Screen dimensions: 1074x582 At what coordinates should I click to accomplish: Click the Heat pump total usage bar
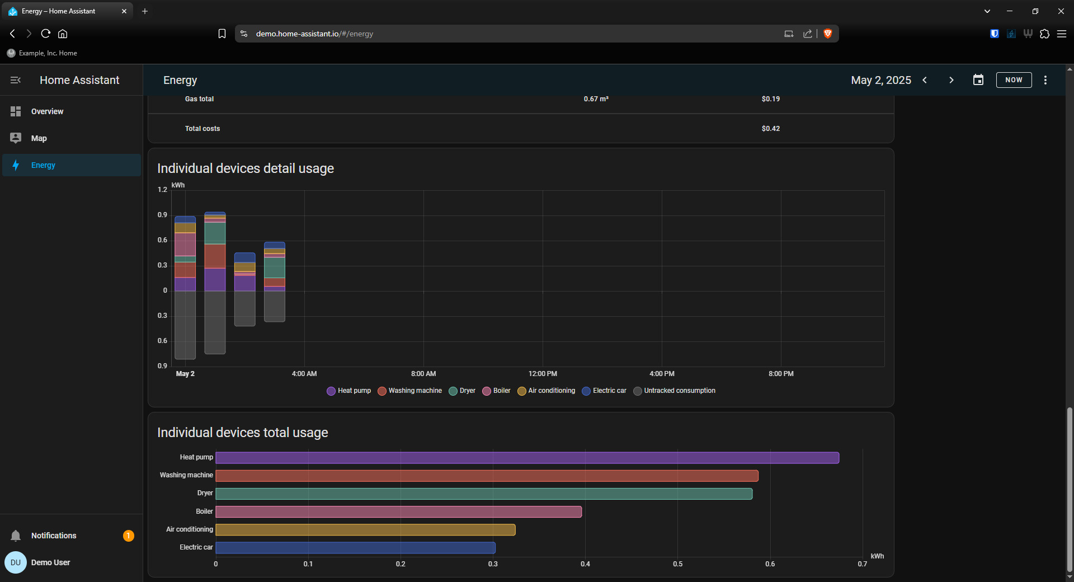point(527,458)
